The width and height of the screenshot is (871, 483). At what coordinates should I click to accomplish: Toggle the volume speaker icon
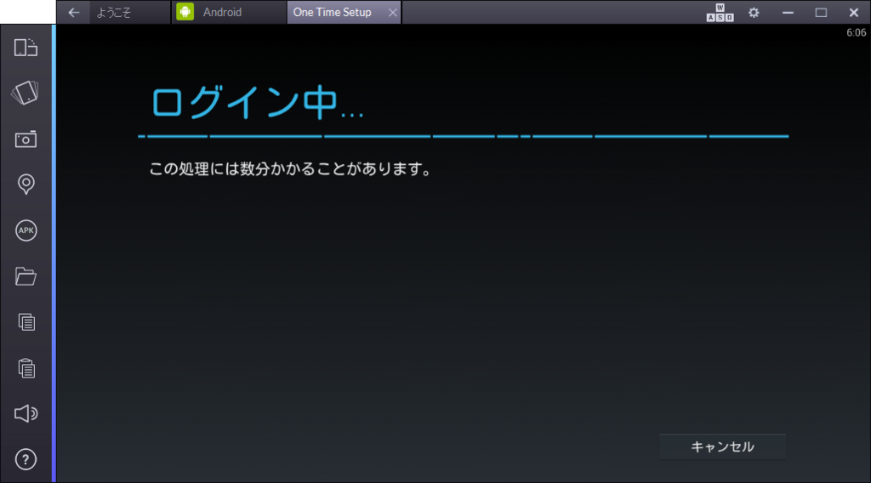(x=26, y=413)
